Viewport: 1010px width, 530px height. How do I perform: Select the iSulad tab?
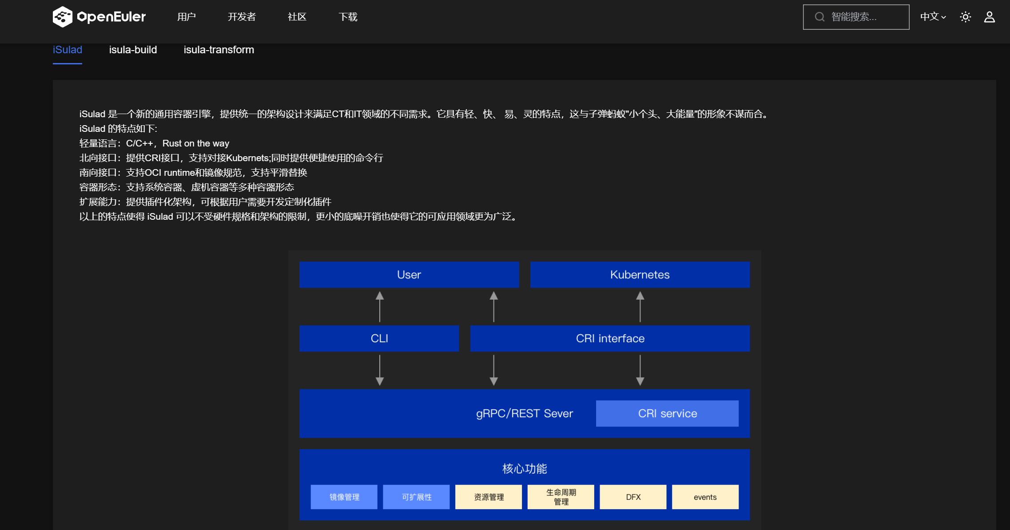pyautogui.click(x=67, y=50)
